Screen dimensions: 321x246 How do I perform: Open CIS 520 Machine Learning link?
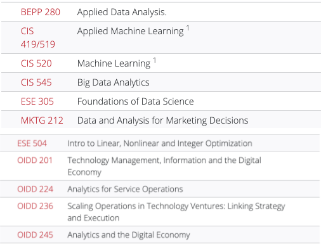coord(36,63)
